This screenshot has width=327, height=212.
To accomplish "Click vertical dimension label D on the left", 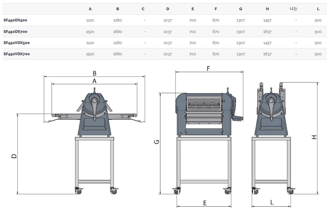I will point(14,156).
